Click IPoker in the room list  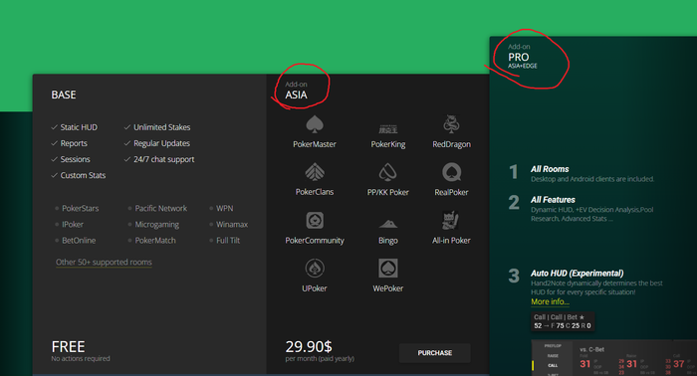(x=73, y=224)
